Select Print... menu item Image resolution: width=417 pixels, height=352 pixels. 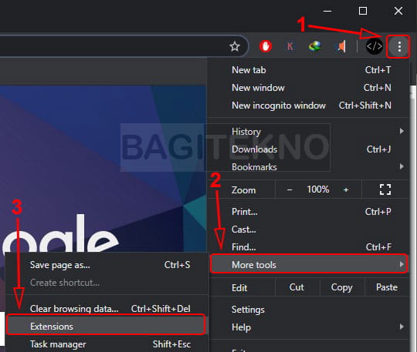308,212
